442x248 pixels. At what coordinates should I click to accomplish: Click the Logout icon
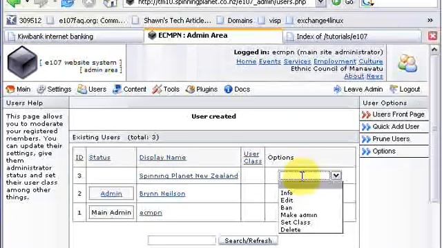394,90
